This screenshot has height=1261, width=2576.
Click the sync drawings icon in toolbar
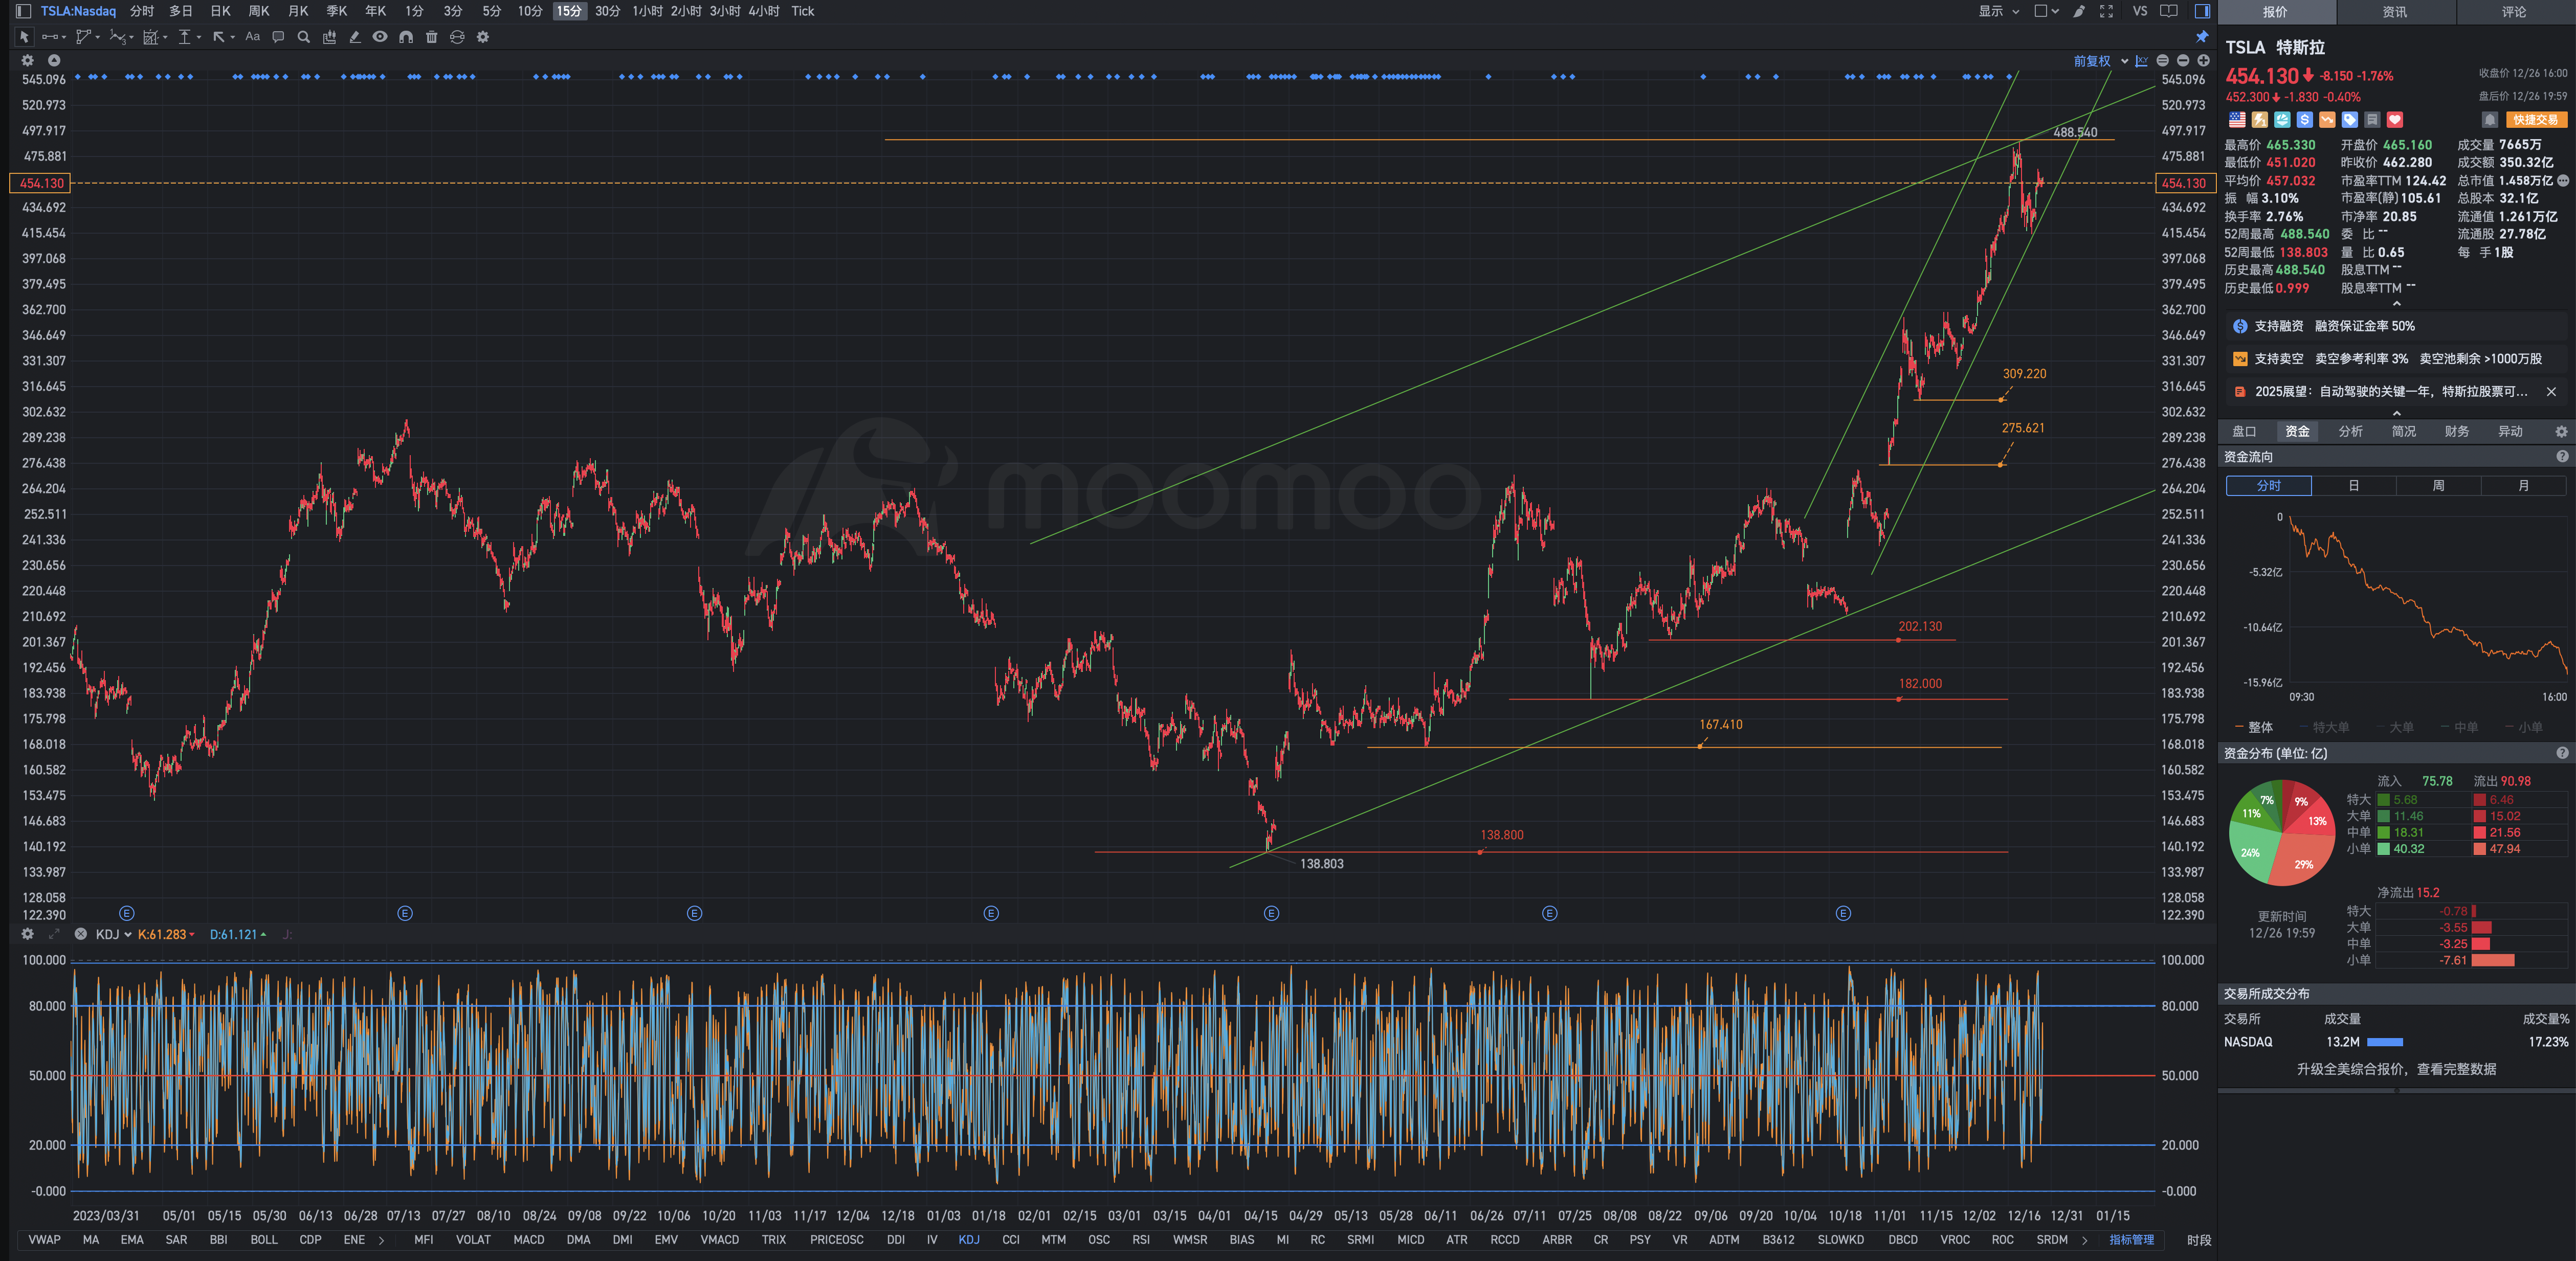pyautogui.click(x=457, y=37)
